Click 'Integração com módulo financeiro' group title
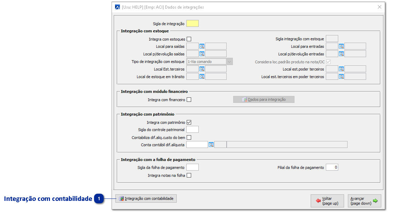Screen dimensions: 393x215 coord(154,92)
